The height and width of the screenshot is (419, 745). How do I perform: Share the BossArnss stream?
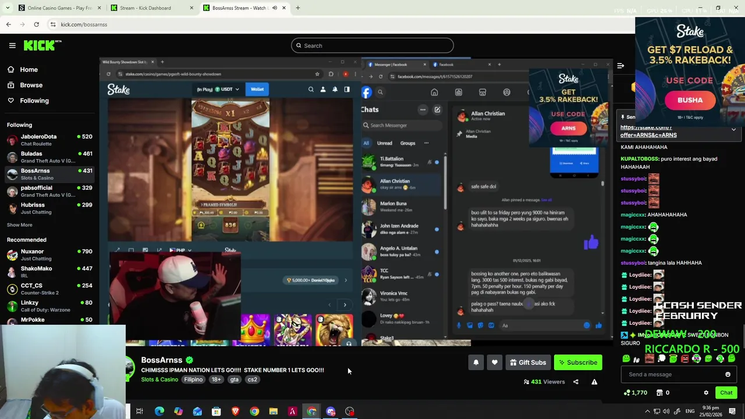click(576, 382)
